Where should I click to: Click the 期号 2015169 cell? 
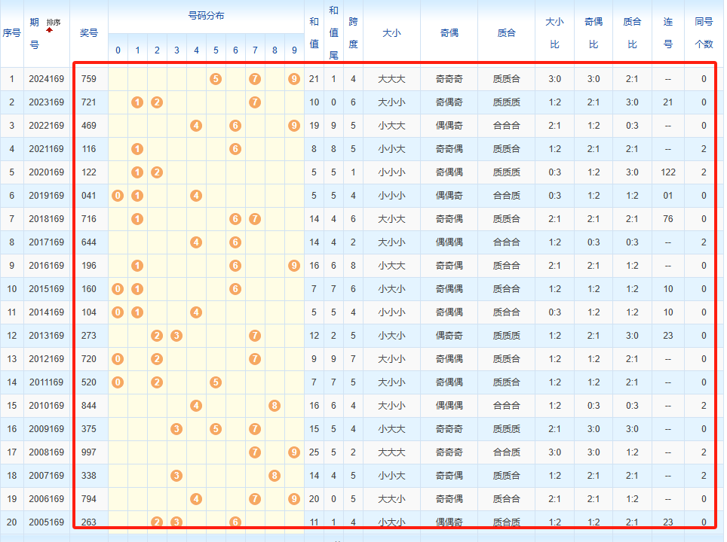46,289
